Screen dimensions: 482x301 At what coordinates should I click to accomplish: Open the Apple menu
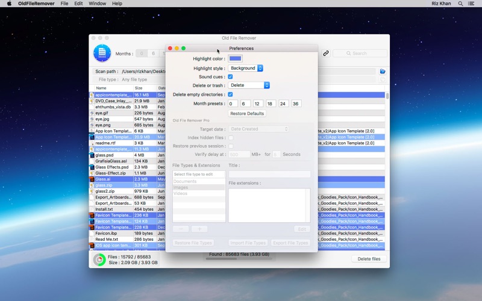coord(9,4)
